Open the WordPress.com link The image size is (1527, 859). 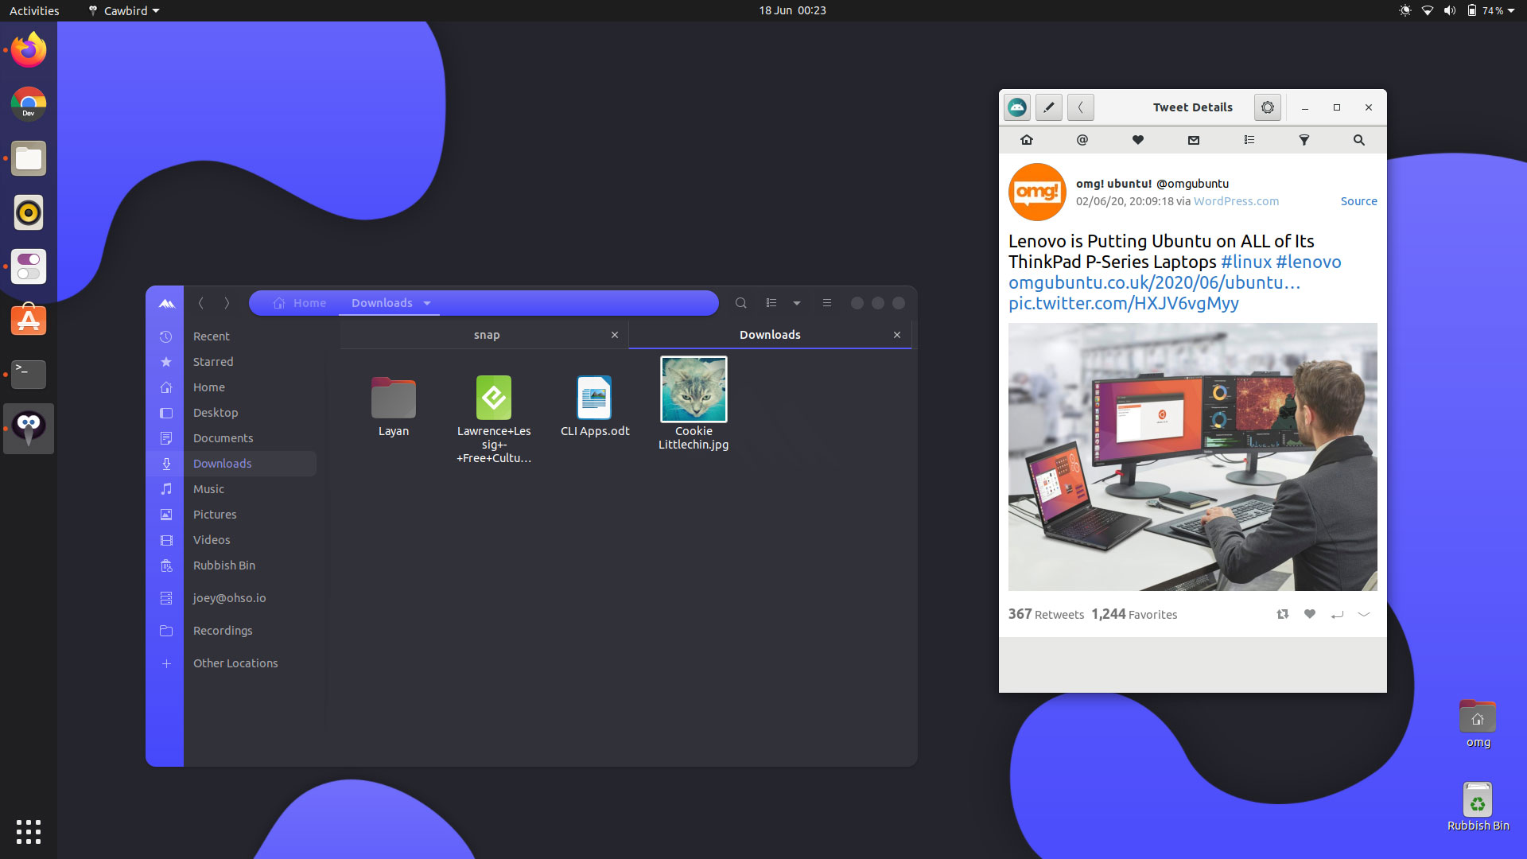(x=1236, y=201)
